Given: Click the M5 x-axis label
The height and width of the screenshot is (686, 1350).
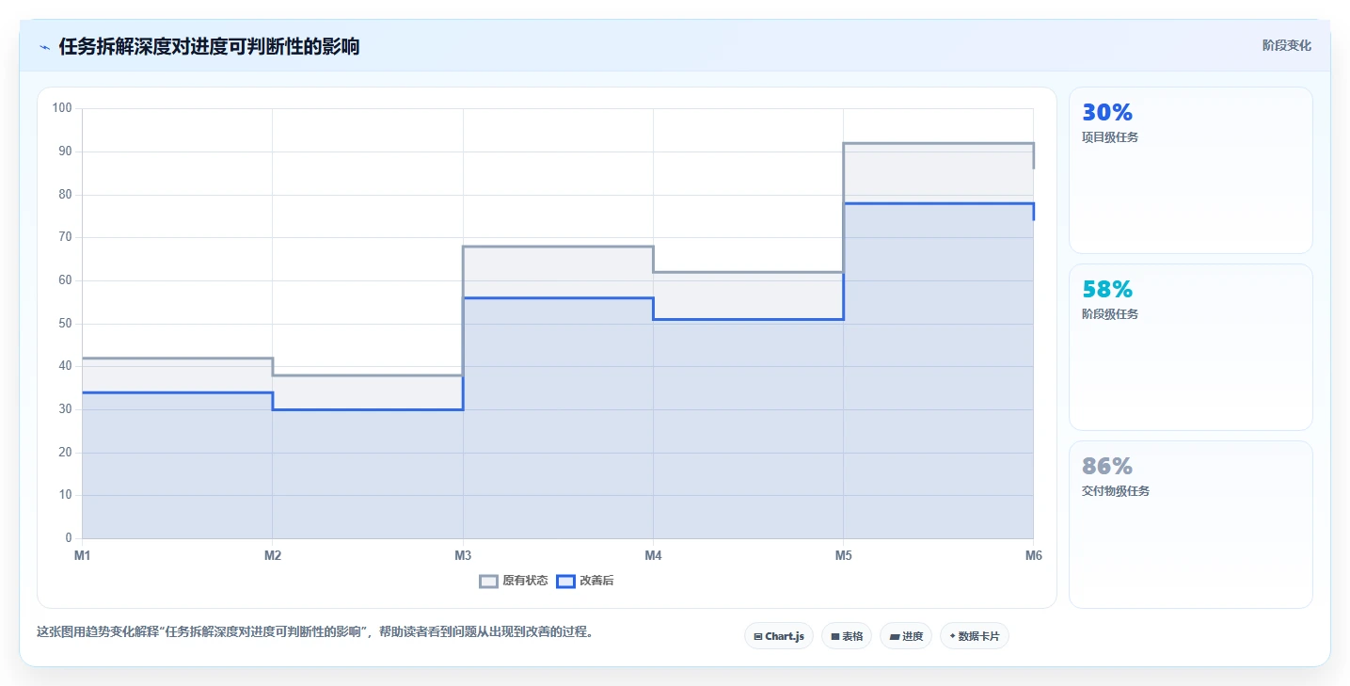Looking at the screenshot, I should [843, 555].
